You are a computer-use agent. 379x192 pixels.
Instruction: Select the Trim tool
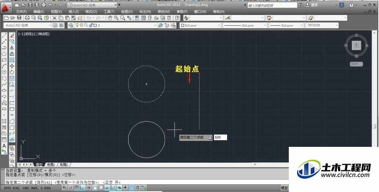[12, 90]
